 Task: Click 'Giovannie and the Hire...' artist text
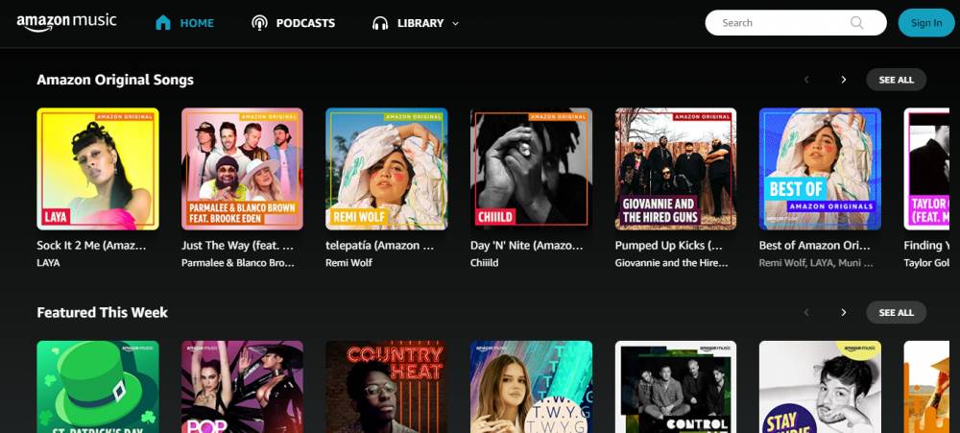672,263
